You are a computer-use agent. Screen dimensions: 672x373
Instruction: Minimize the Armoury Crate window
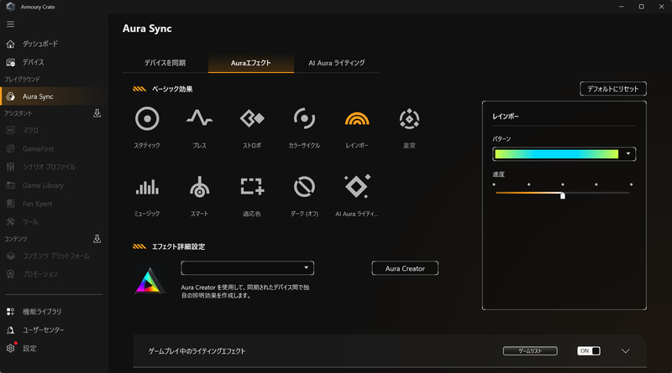(x=621, y=7)
